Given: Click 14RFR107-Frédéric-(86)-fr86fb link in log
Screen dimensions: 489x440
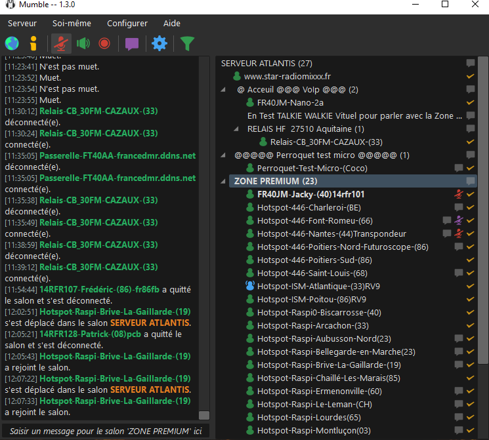Looking at the screenshot, I should pos(99,289).
